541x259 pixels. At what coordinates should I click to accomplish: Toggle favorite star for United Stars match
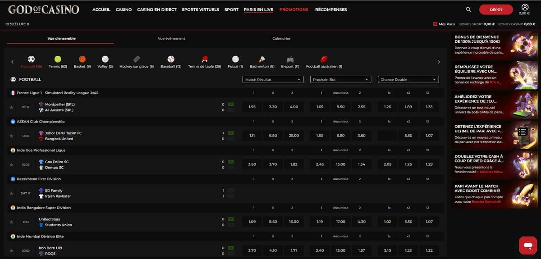12,222
